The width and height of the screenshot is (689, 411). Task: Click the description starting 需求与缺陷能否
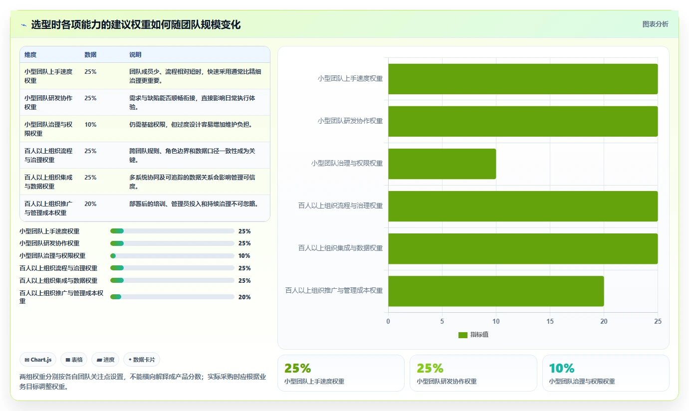[192, 102]
